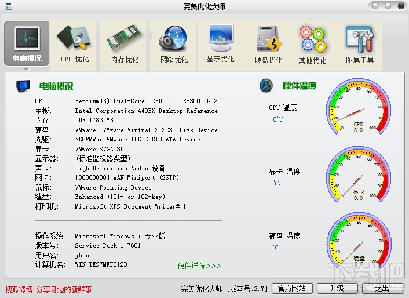Open the 网络优化 network section
This screenshot has width=409, height=298.
tap(174, 45)
